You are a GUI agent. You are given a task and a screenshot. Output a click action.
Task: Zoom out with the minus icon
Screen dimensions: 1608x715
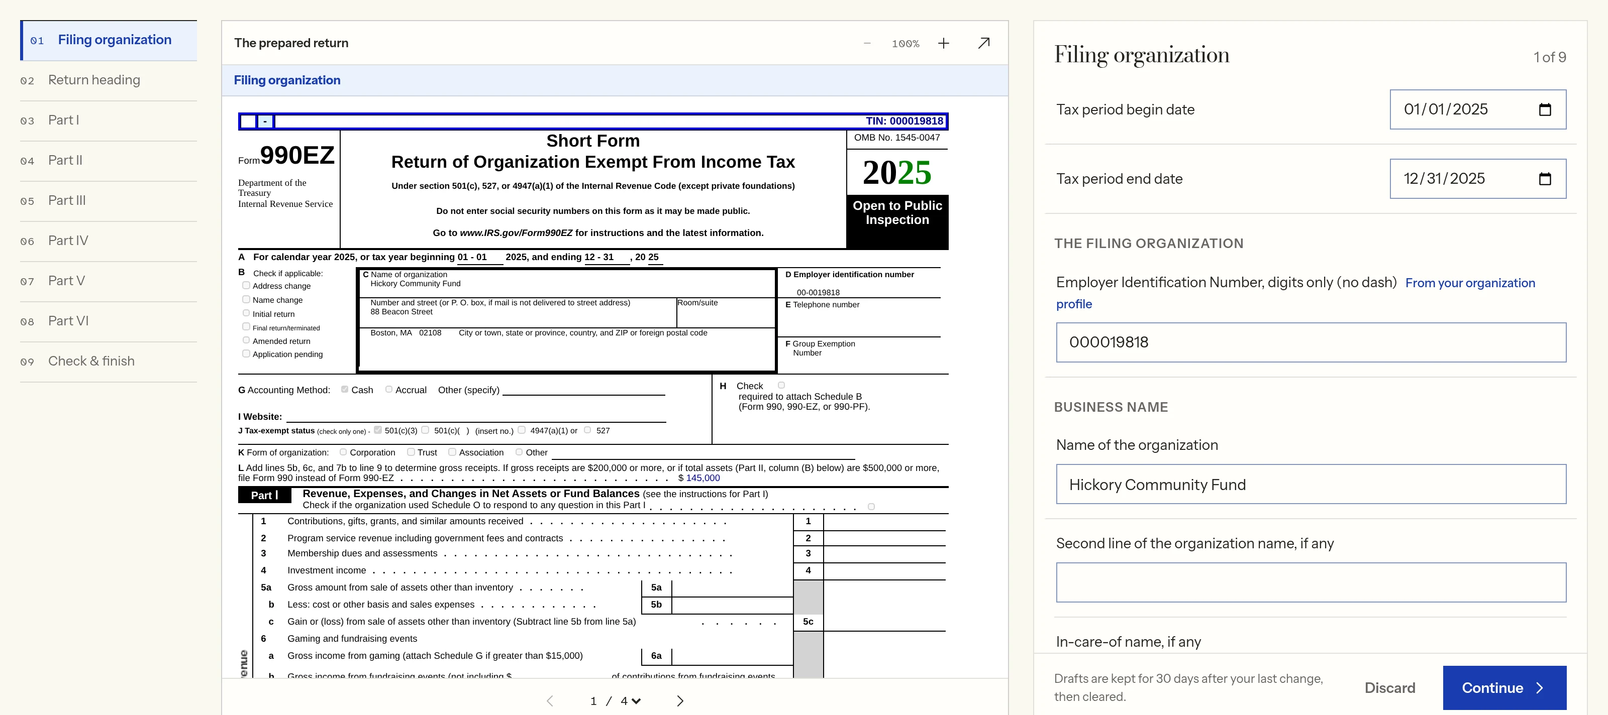(x=866, y=43)
